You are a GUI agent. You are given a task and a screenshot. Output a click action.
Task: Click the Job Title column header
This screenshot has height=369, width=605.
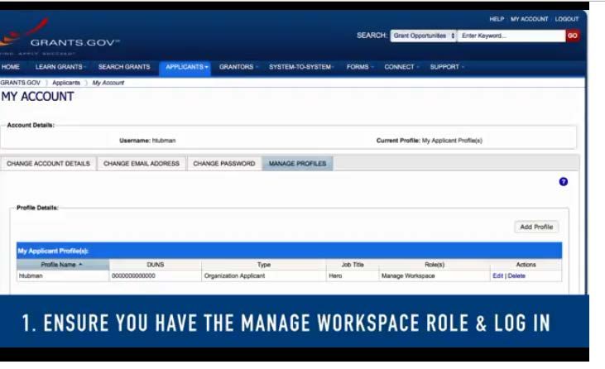(x=353, y=265)
